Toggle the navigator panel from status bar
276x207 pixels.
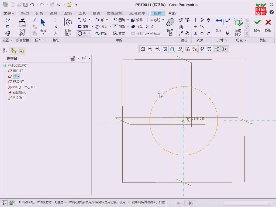coord(5,203)
